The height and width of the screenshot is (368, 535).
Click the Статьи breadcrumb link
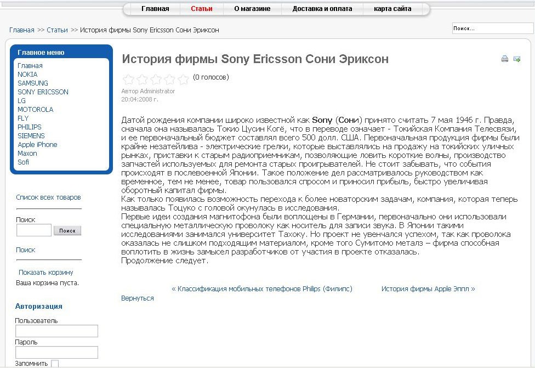58,30
